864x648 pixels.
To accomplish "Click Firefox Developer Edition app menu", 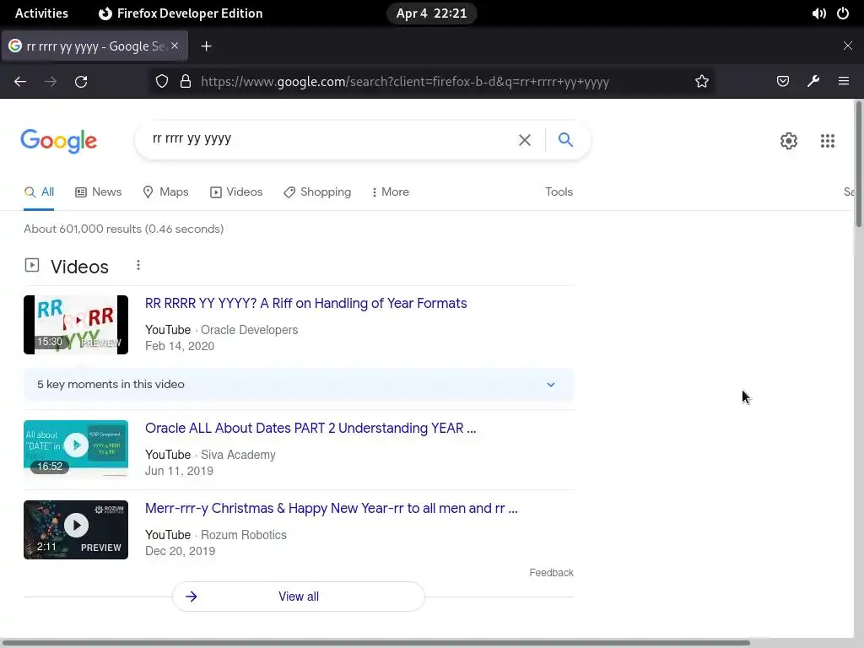I will pos(181,13).
